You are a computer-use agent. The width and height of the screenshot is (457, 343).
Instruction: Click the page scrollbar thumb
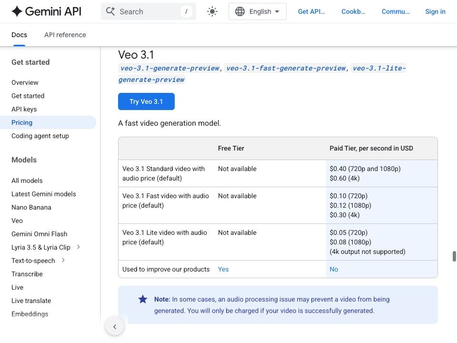[454, 256]
